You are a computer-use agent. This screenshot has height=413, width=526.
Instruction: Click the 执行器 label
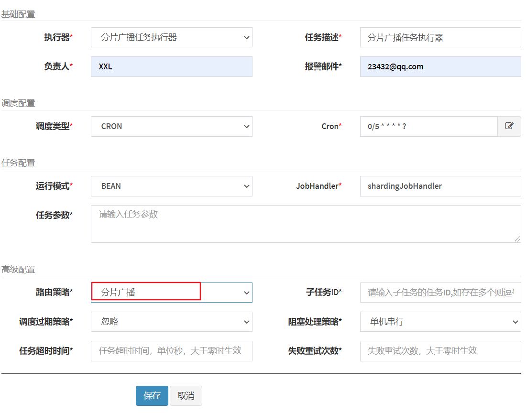pyautogui.click(x=58, y=37)
